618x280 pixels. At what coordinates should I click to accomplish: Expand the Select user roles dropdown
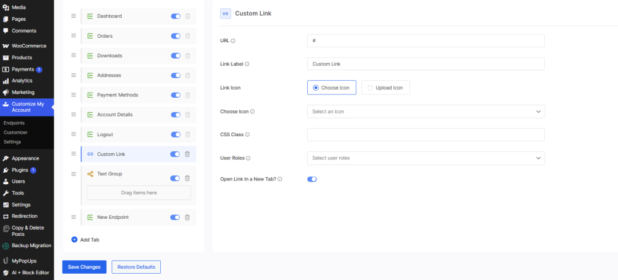click(x=426, y=158)
